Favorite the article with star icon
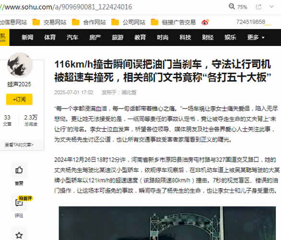The height and width of the screenshot is (240, 281). (19, 235)
